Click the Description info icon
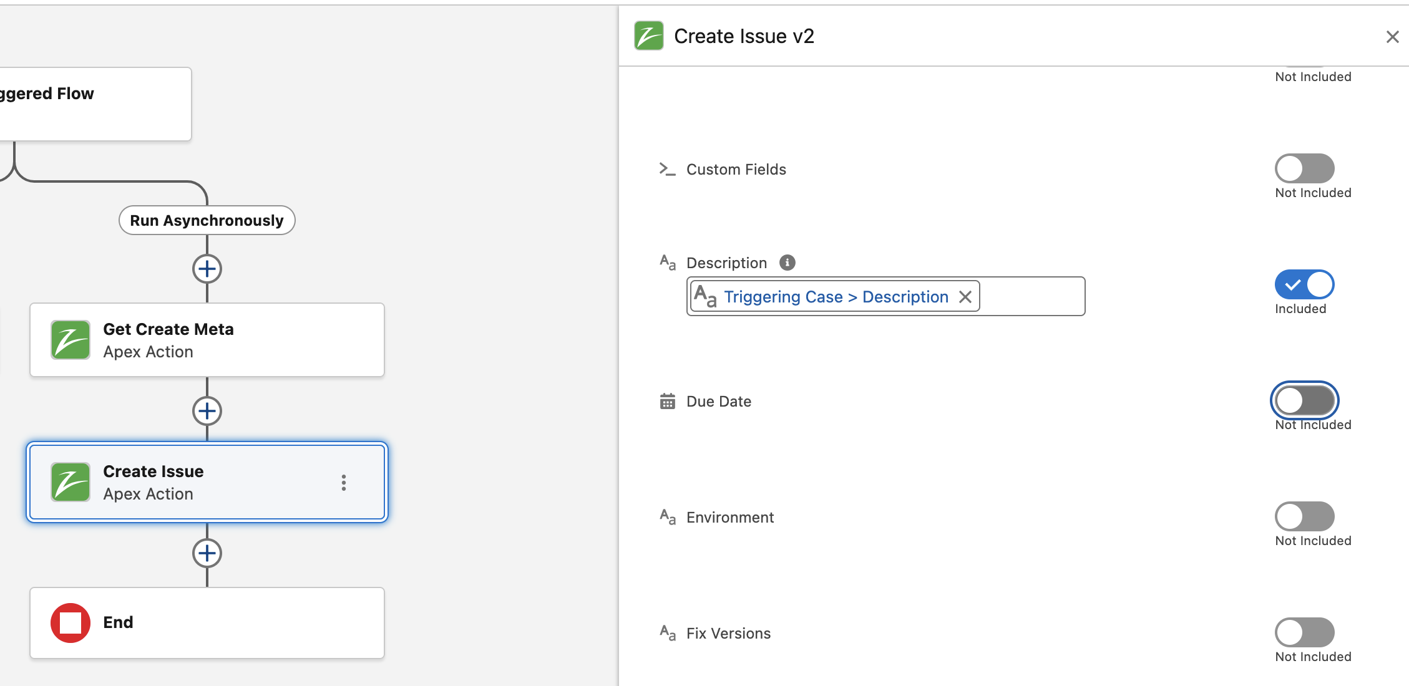 (787, 263)
